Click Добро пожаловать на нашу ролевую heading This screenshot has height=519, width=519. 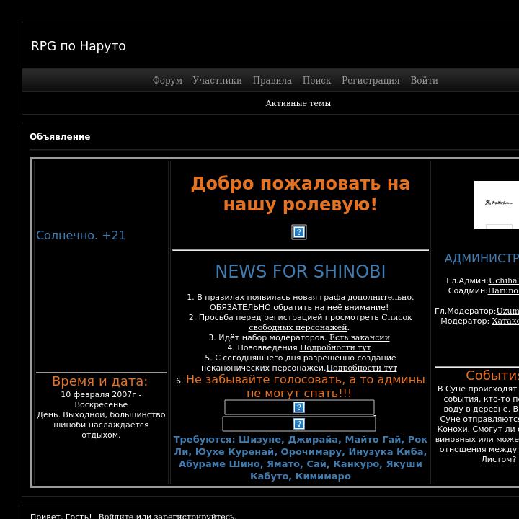click(301, 194)
